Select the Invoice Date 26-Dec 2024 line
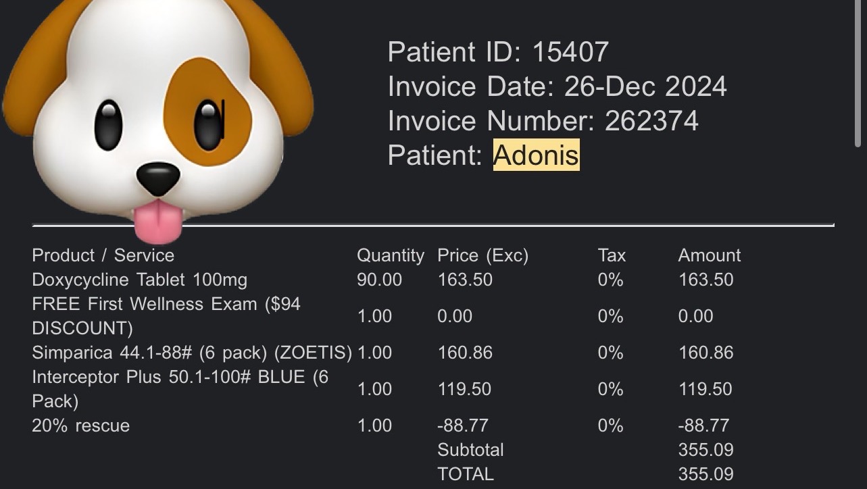The width and height of the screenshot is (867, 489). point(557,86)
